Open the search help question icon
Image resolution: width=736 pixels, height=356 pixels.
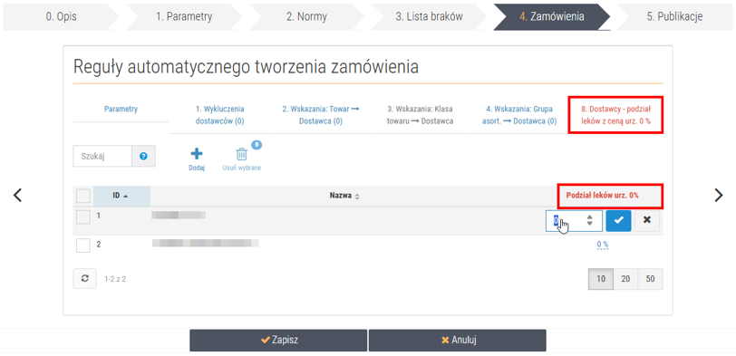coord(143,156)
